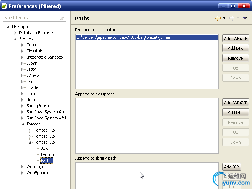
Task: Collapse the Tomcat 6.x node
Action: pos(30,143)
